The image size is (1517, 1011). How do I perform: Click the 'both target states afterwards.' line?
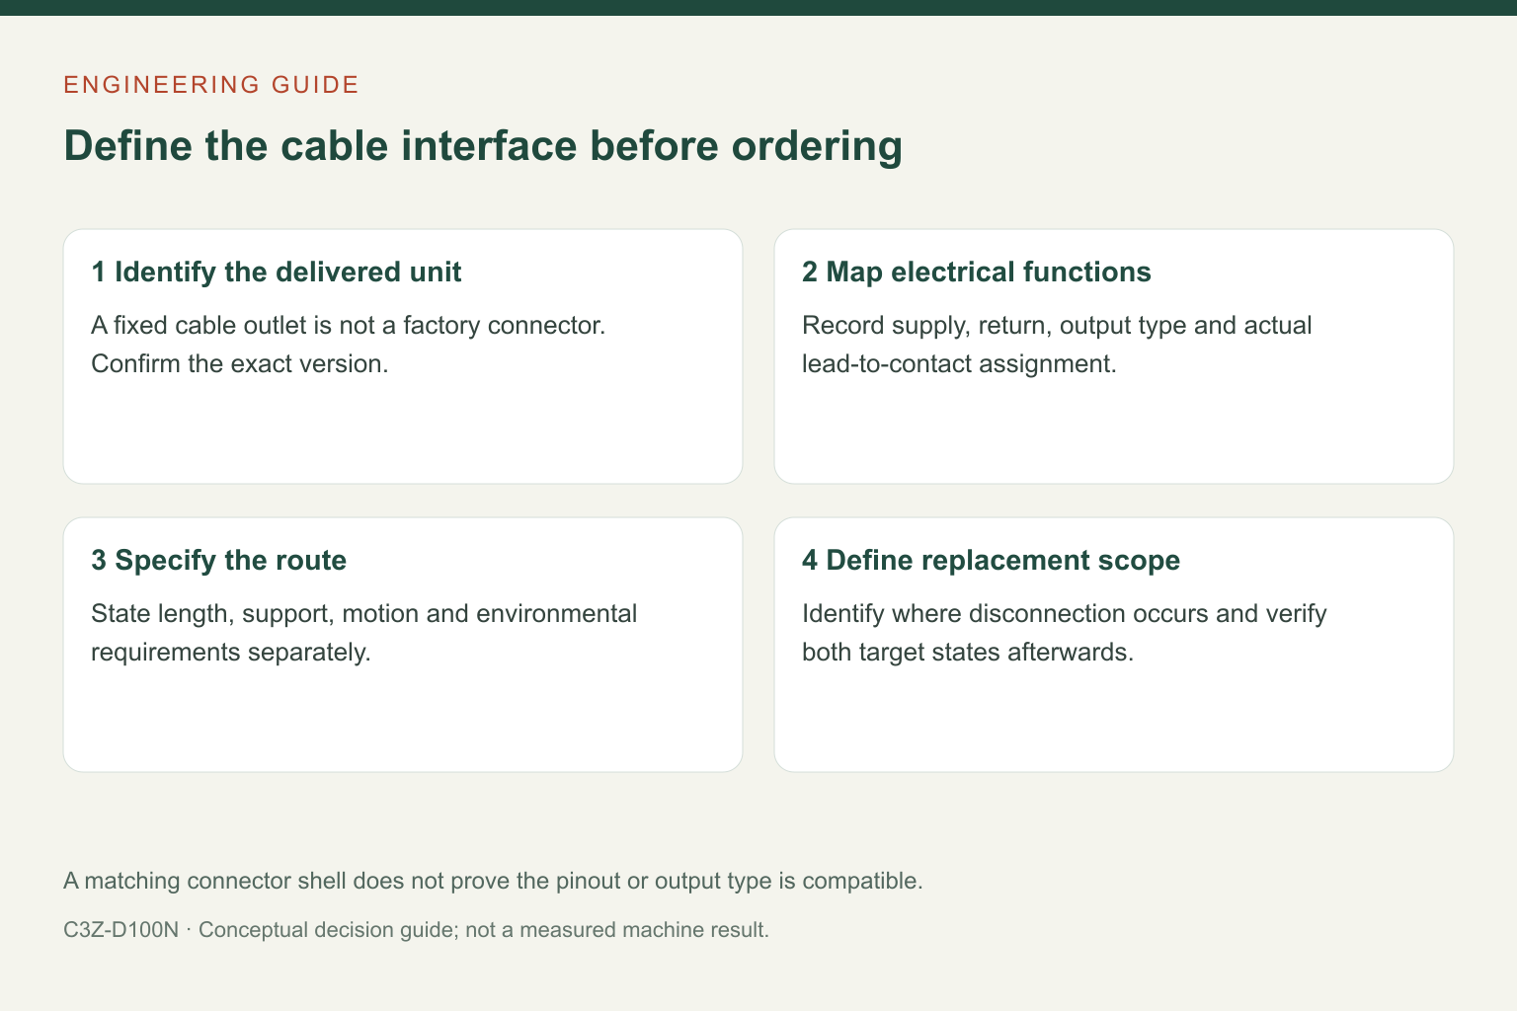tap(968, 652)
